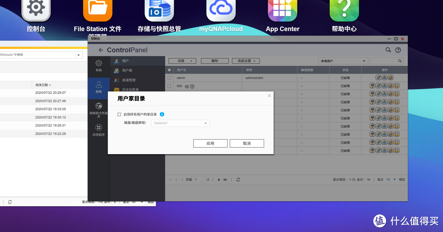The image size is (443, 232).
Task: Switch to the 系统 section in the sidebar
Action: tap(99, 65)
